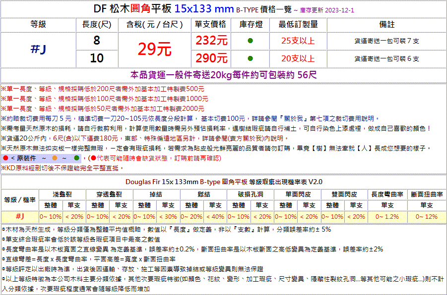447x295 pixels.
Task: Click the '淺龜裂' defect column header
Action: point(62,195)
